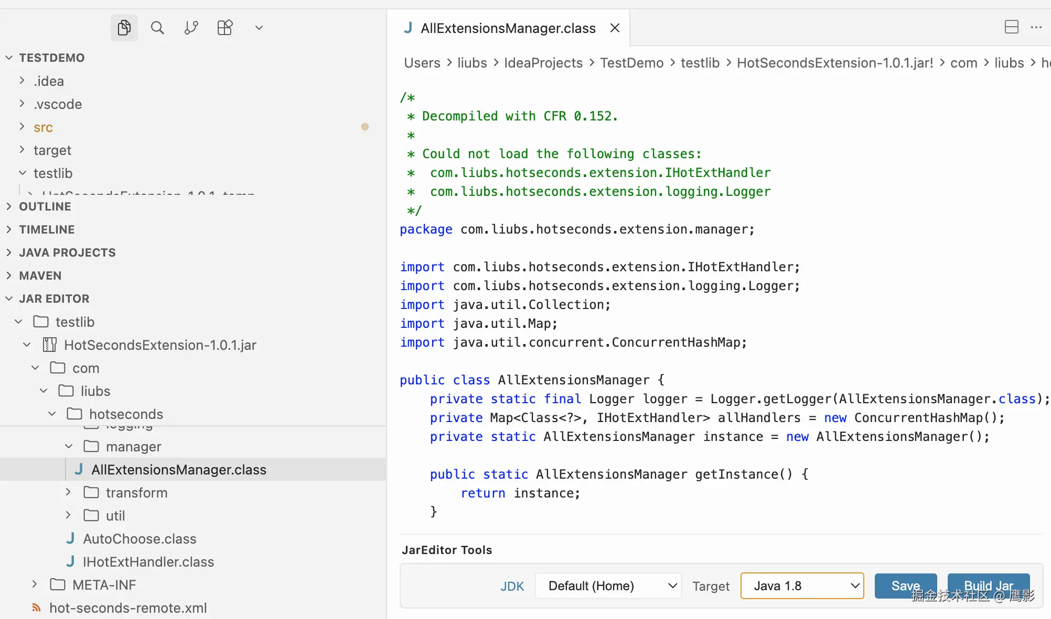Expand the OUTLINE section

point(45,206)
